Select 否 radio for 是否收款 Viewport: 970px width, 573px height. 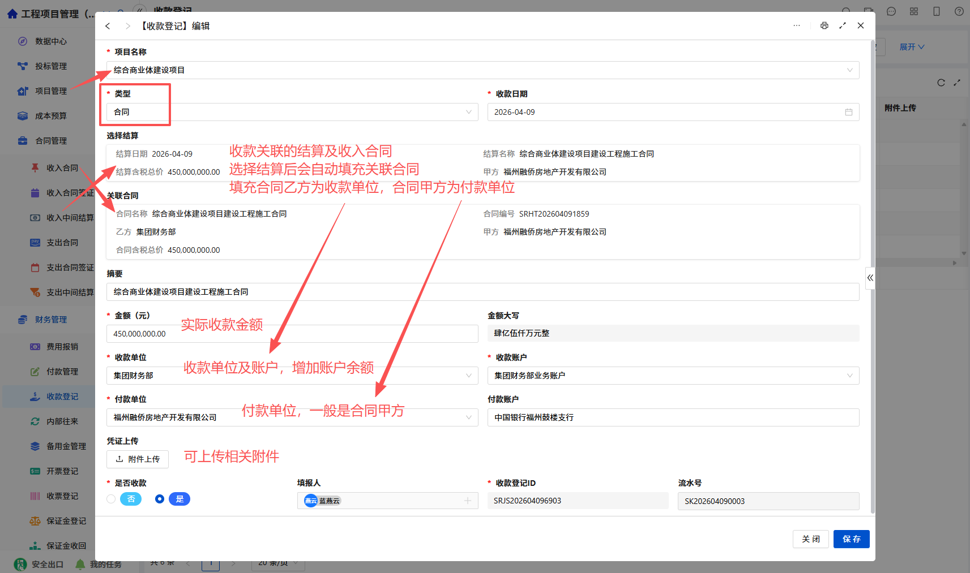(x=111, y=499)
